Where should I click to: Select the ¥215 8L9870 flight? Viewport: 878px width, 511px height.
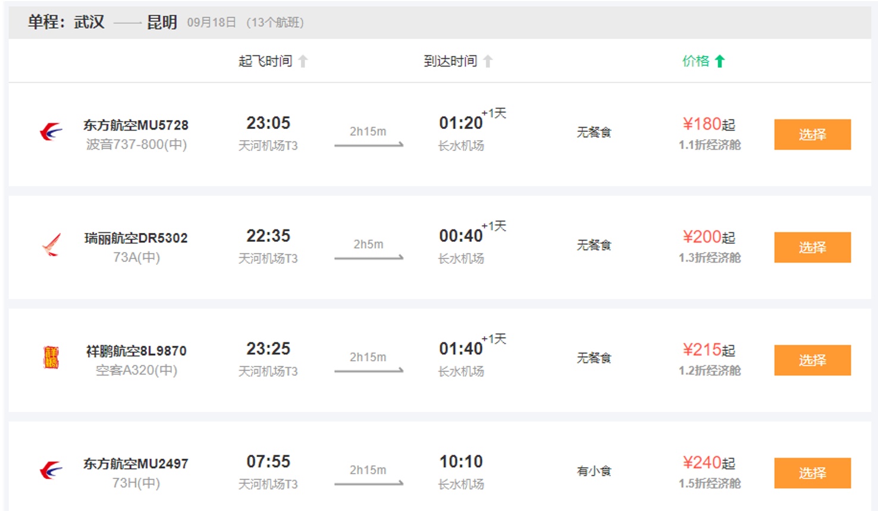(812, 360)
